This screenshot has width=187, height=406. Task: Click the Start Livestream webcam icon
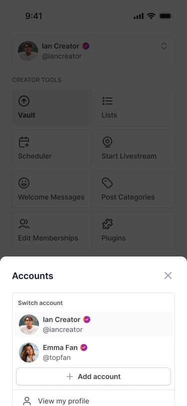point(107,142)
